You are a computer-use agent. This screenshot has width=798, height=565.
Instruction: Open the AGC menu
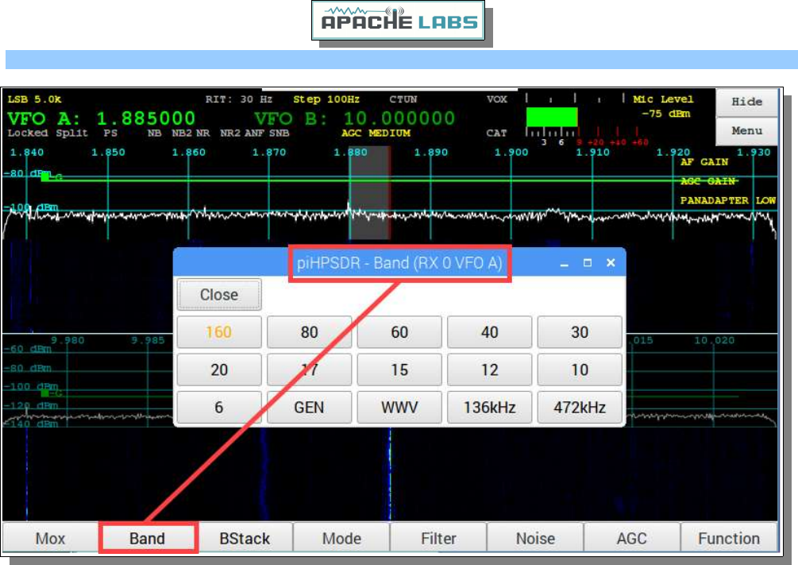point(631,538)
